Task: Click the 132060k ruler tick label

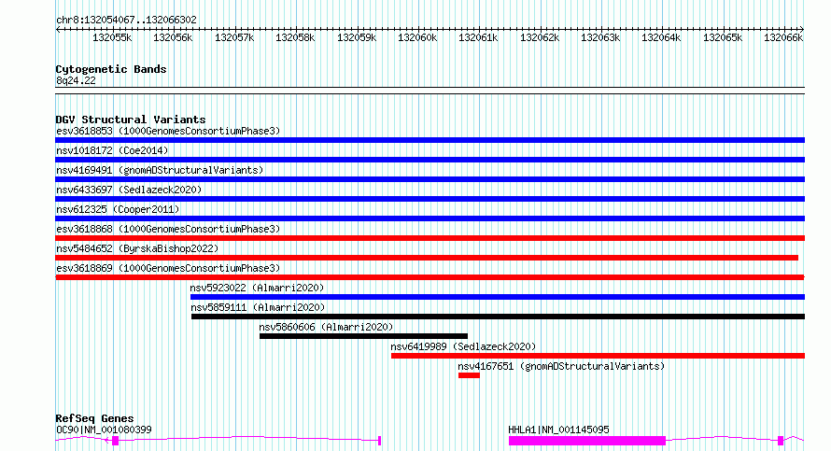Action: [x=417, y=37]
